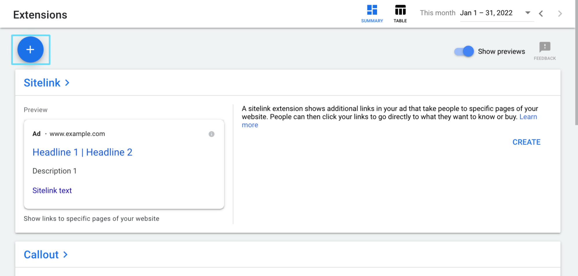Click the vertical page scrollbar
Image resolution: width=578 pixels, height=276 pixels.
tap(576, 62)
